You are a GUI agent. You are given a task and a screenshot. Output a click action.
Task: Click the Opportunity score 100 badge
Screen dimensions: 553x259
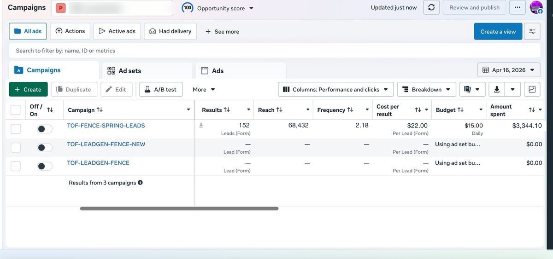point(188,8)
